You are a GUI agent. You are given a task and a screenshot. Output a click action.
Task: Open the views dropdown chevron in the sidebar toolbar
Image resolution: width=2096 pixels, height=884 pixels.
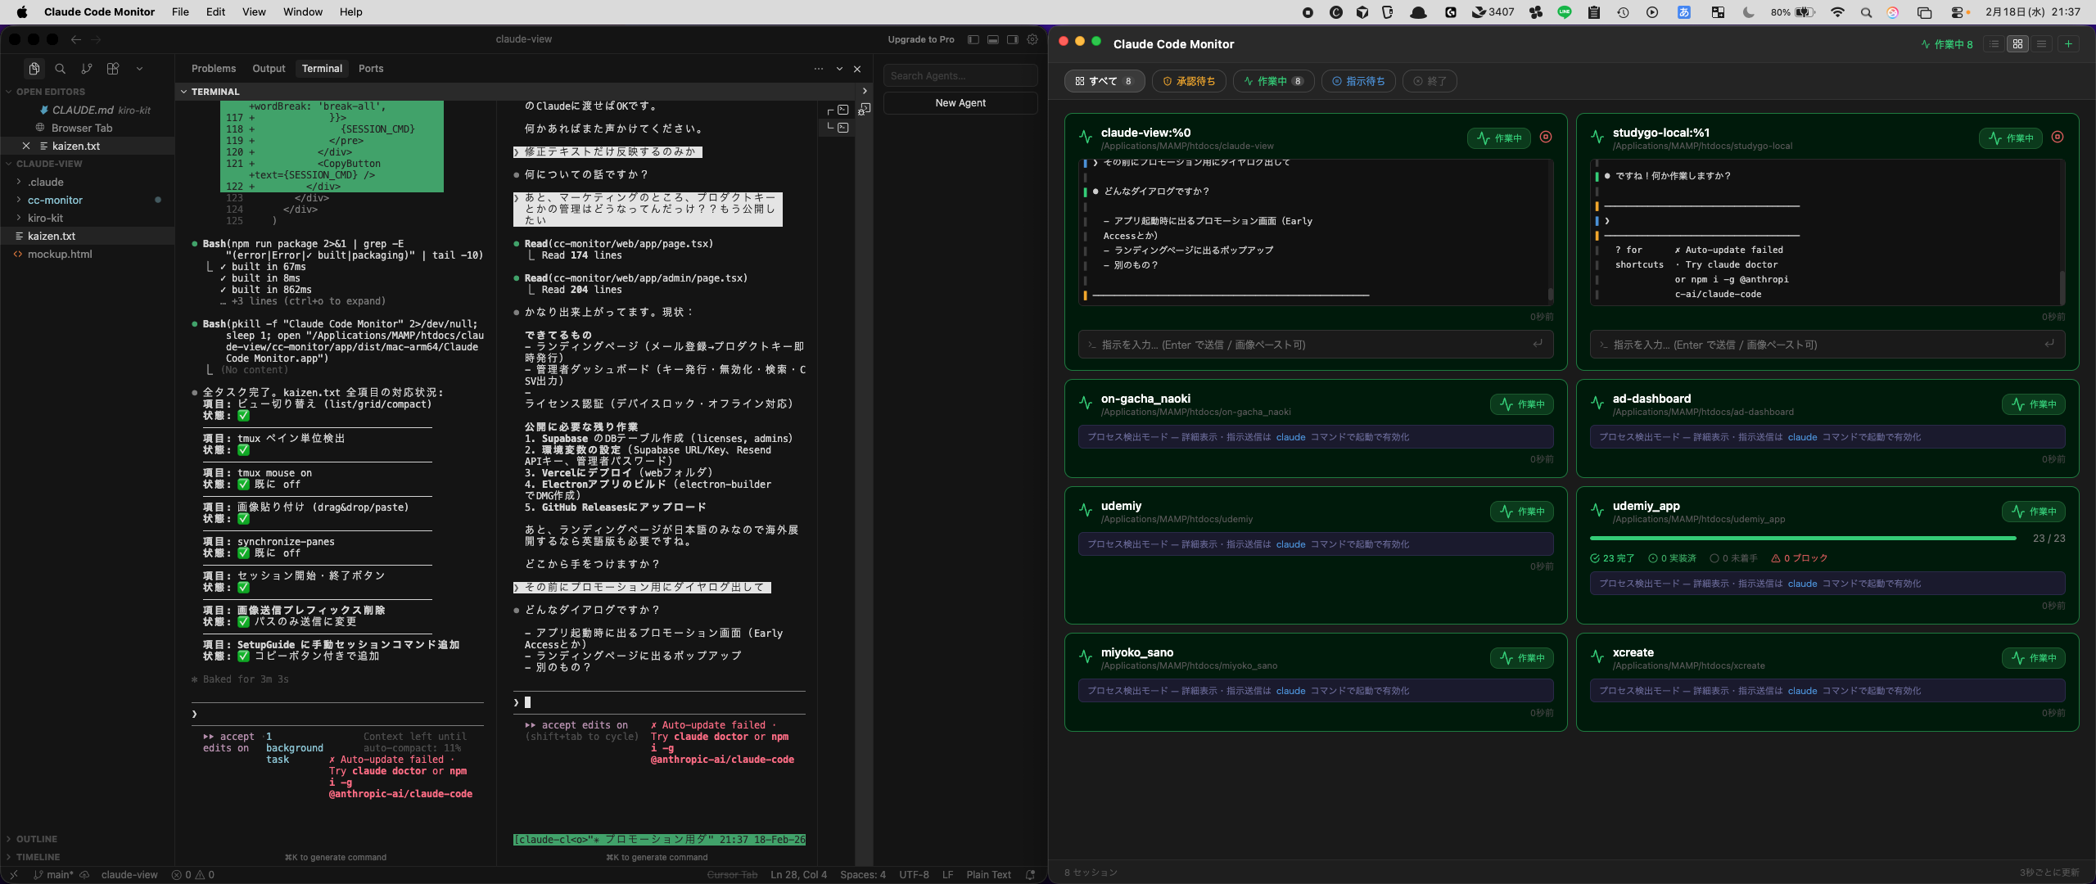click(139, 68)
